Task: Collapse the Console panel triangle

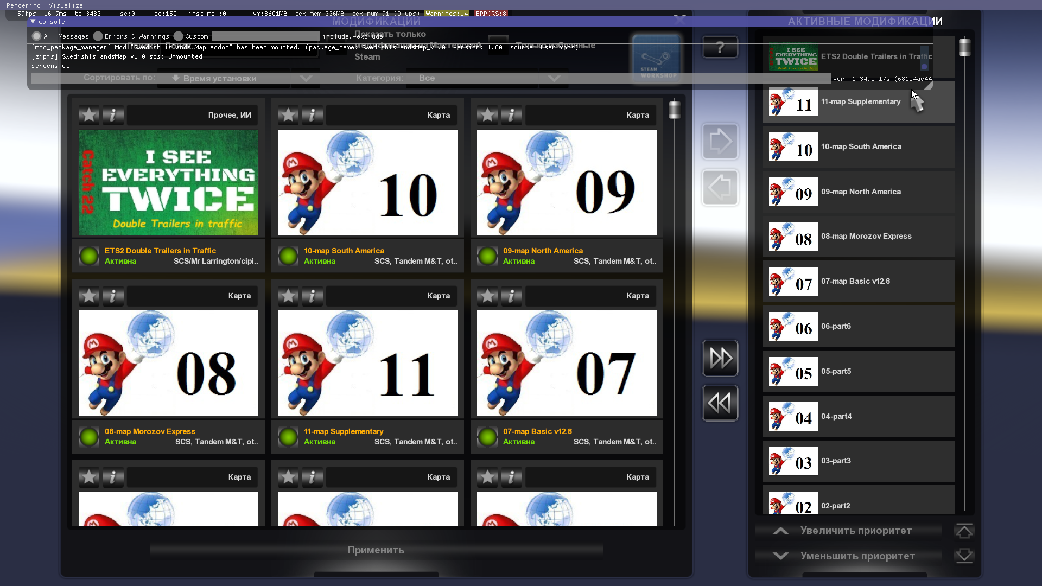Action: point(33,22)
